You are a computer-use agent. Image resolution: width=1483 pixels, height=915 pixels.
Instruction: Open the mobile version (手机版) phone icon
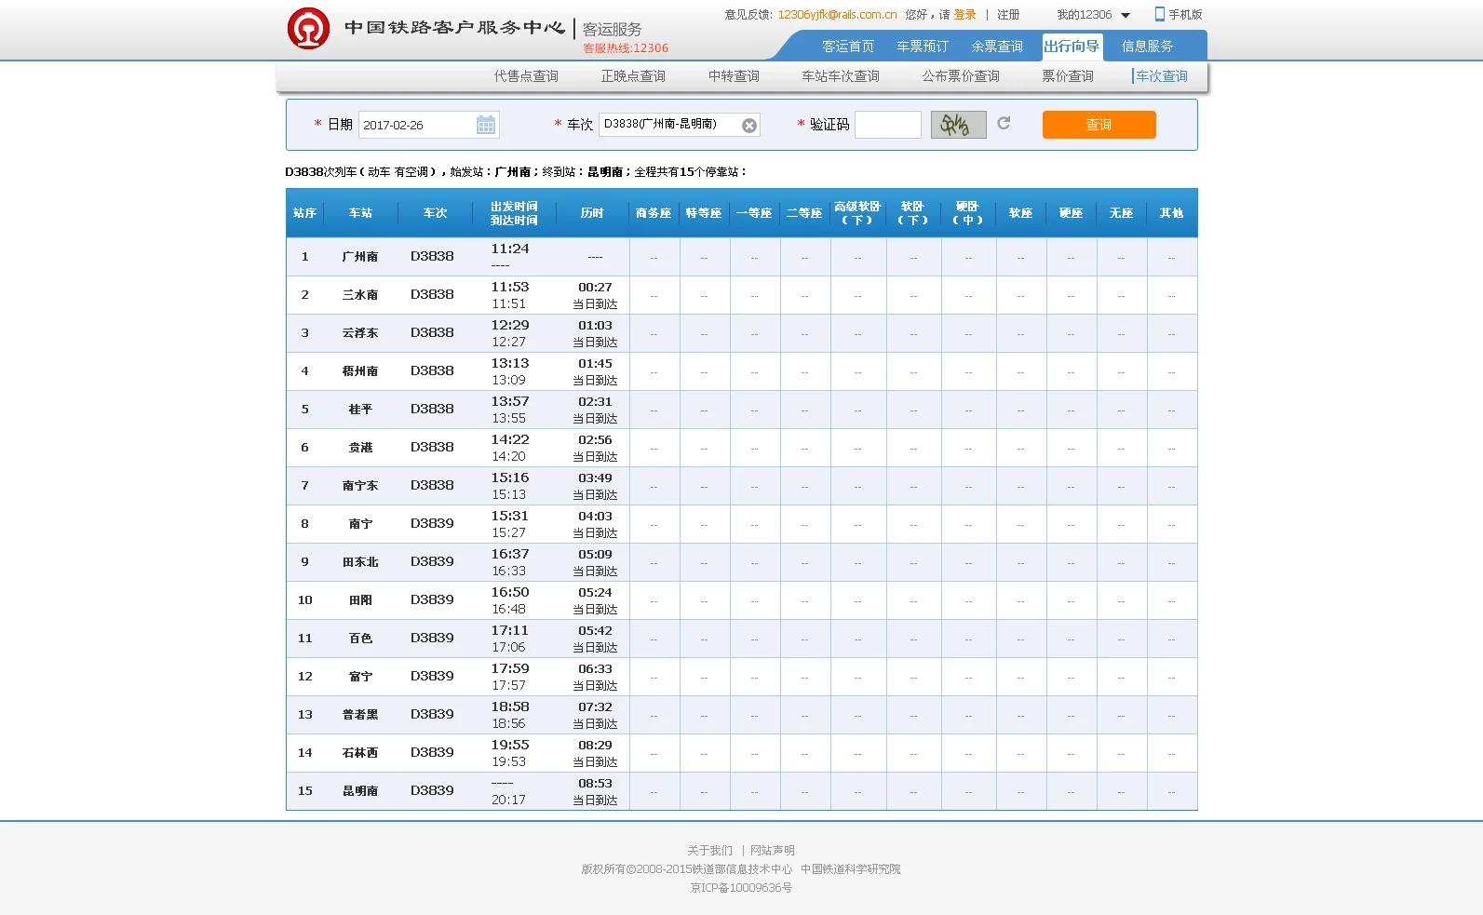click(1160, 14)
